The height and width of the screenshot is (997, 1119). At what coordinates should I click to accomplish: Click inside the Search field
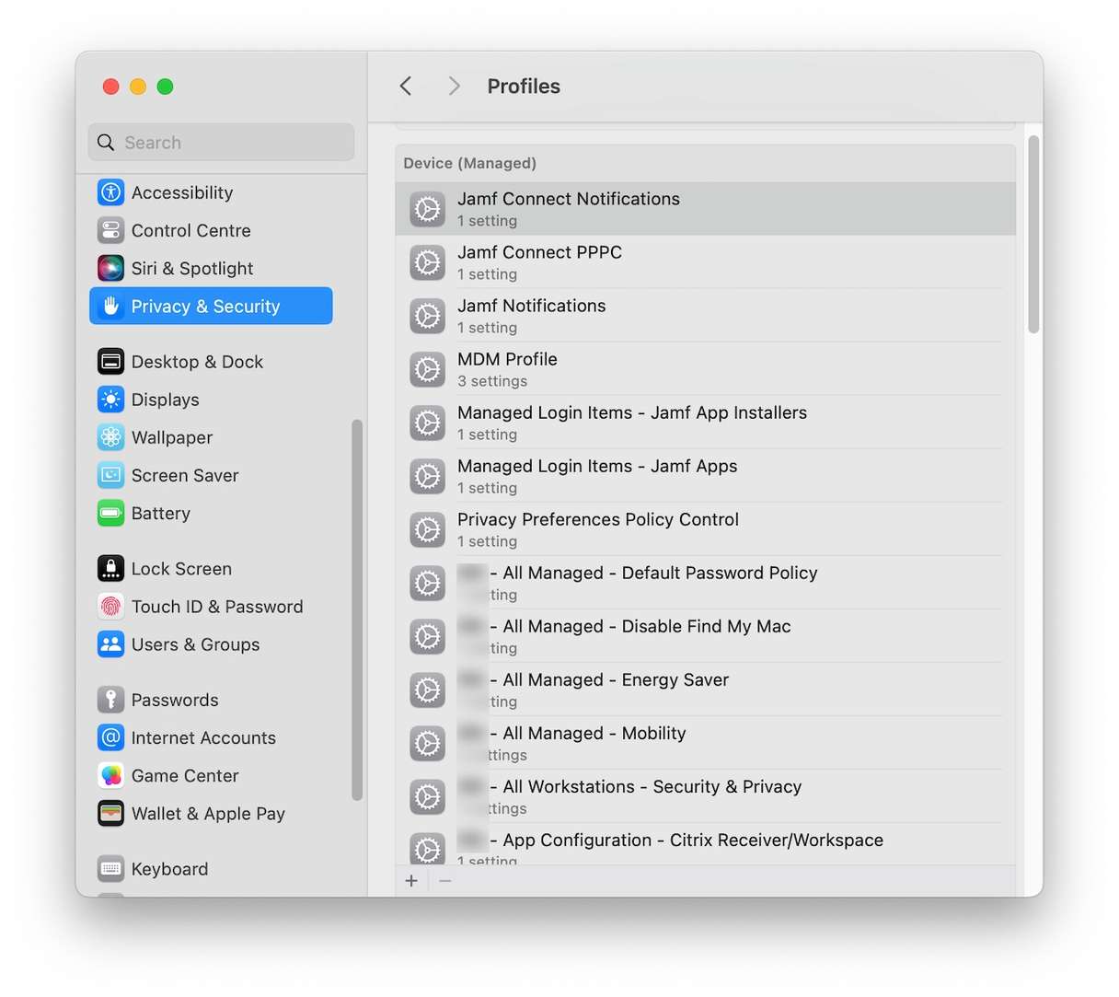coord(221,142)
